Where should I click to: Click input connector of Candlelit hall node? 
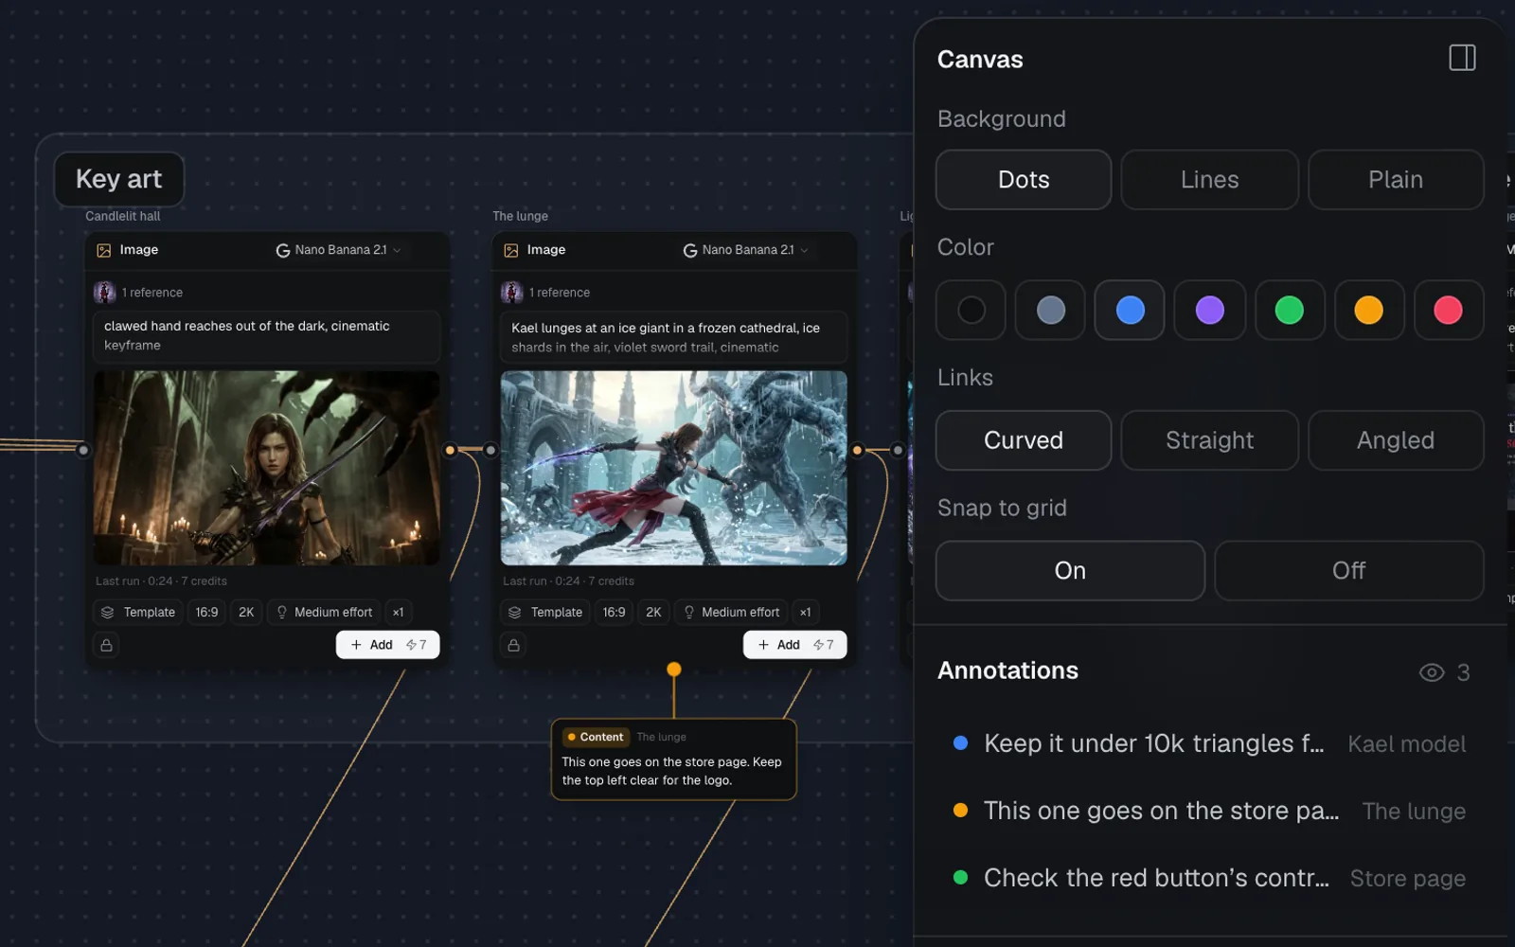(83, 450)
